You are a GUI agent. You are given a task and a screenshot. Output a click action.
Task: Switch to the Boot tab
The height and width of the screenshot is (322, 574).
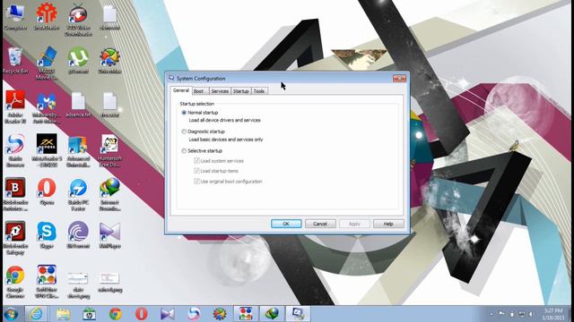(199, 91)
